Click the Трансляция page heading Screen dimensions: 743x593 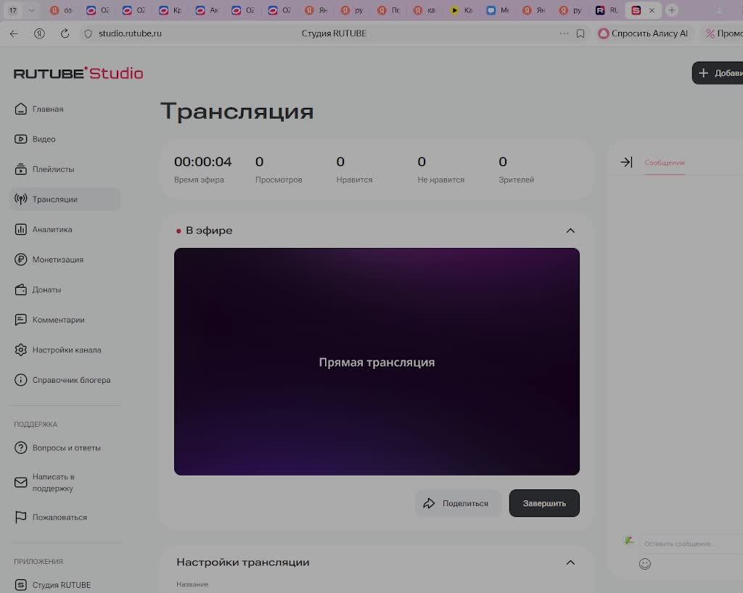pyautogui.click(x=237, y=112)
